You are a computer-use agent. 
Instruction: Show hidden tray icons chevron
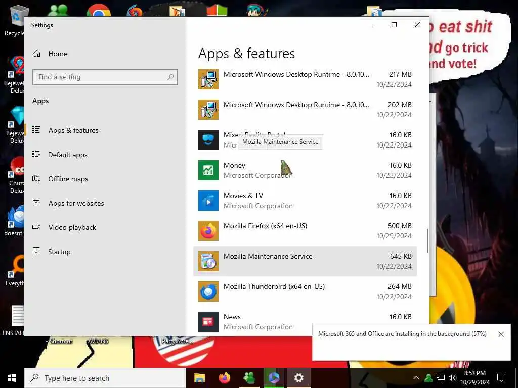pos(416,378)
